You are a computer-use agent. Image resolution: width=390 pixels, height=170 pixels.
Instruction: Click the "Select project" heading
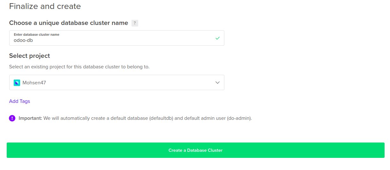point(29,56)
